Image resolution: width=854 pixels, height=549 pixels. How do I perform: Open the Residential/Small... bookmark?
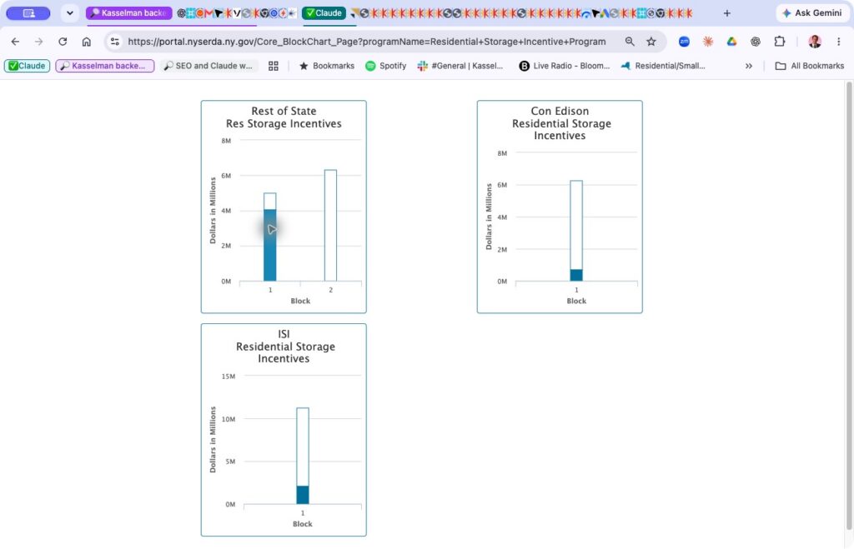click(663, 66)
